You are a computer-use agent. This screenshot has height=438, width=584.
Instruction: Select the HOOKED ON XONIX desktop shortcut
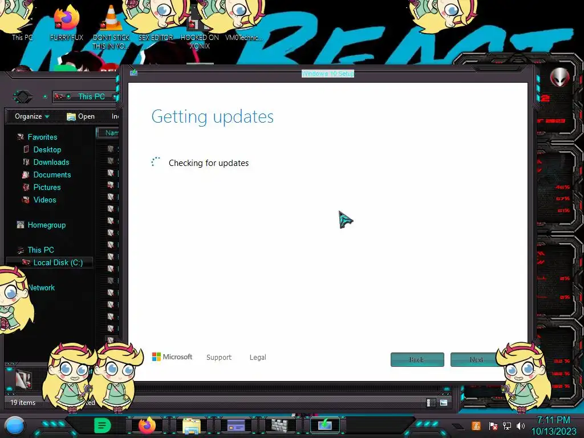coord(200,27)
